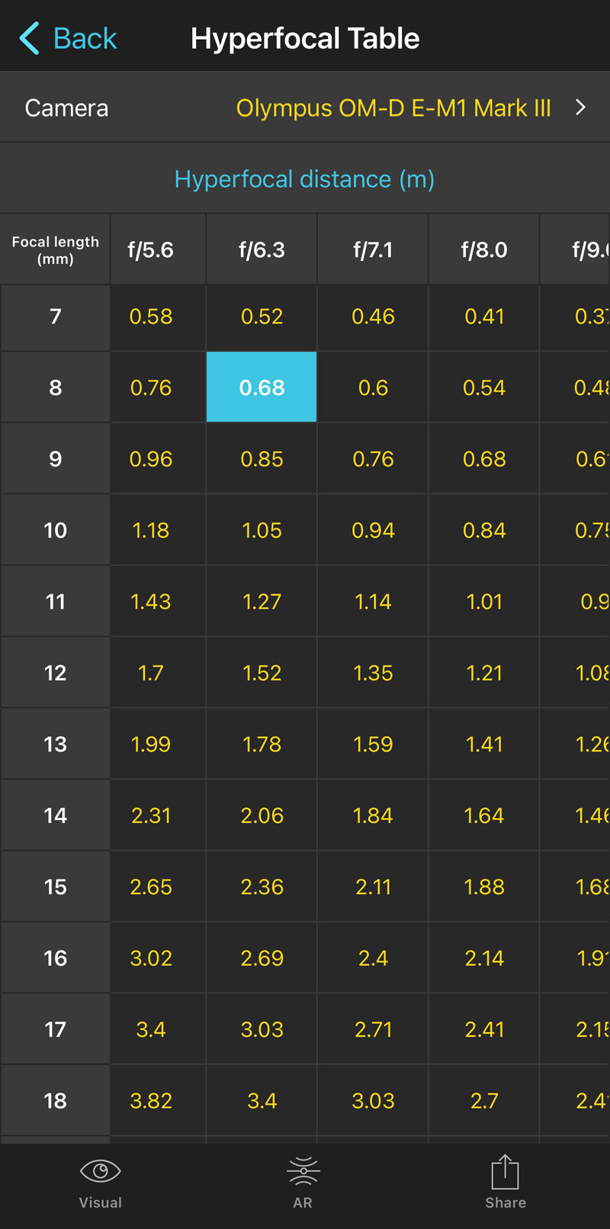This screenshot has width=610, height=1229.
Task: Tap the f/7.1 aperture header
Action: pos(373,250)
